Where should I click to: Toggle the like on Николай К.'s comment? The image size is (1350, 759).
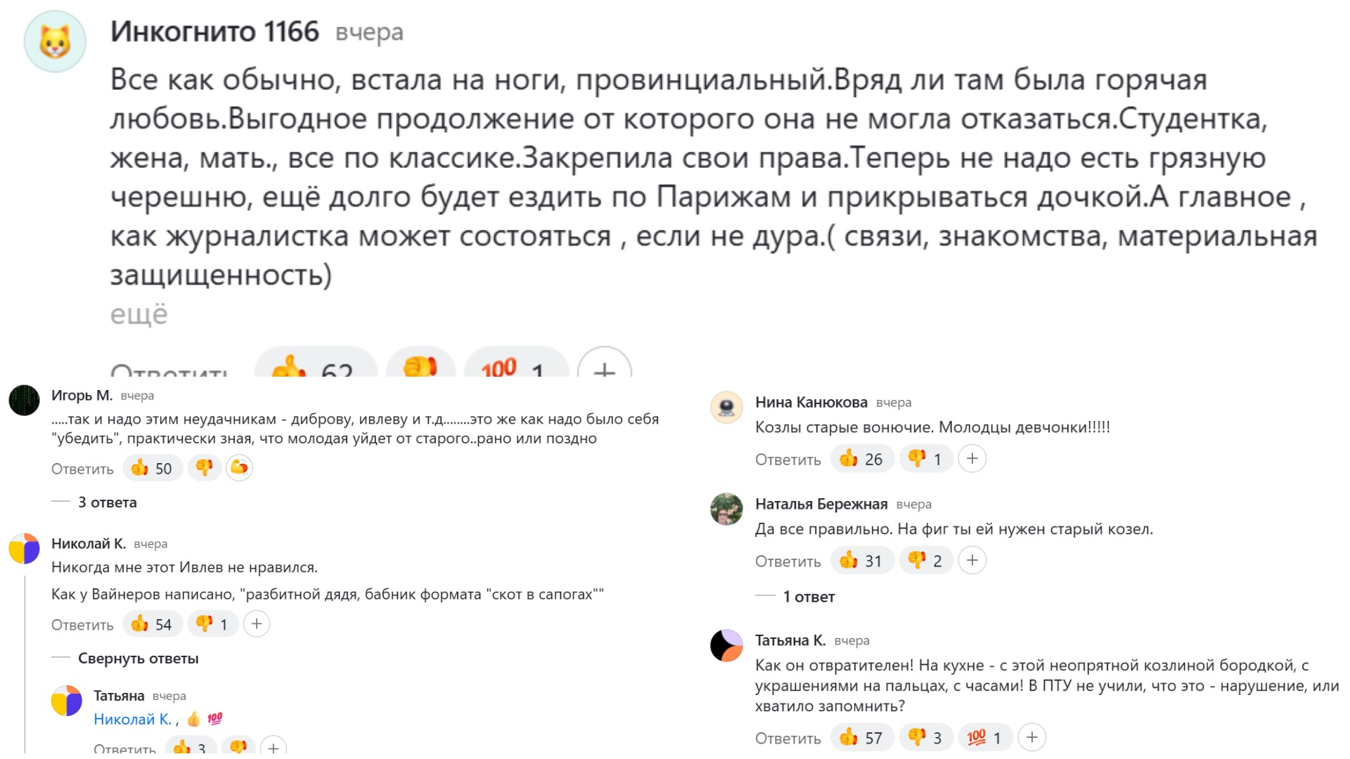click(x=153, y=624)
